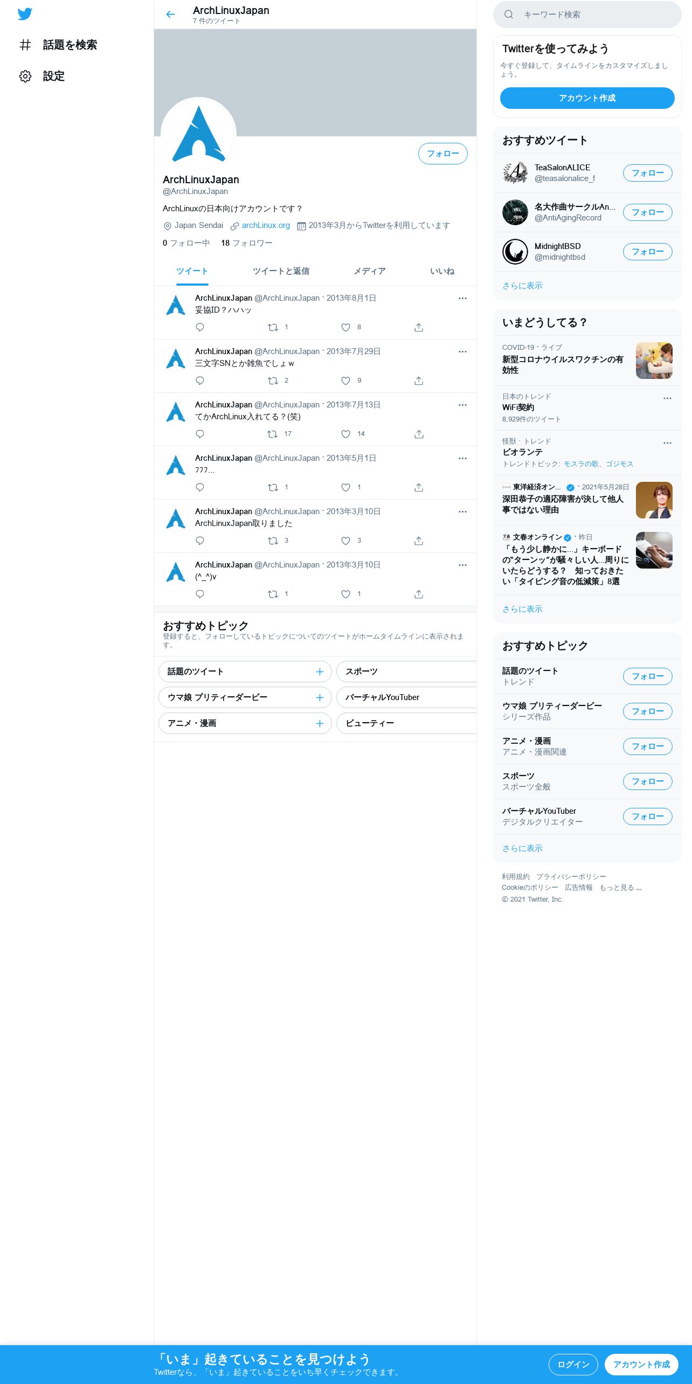This screenshot has height=1384, width=692.
Task: Retweet the ArchLinuxJapan取りました tweet
Action: point(273,541)
